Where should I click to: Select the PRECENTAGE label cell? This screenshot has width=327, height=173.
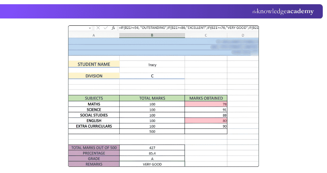[94, 153]
